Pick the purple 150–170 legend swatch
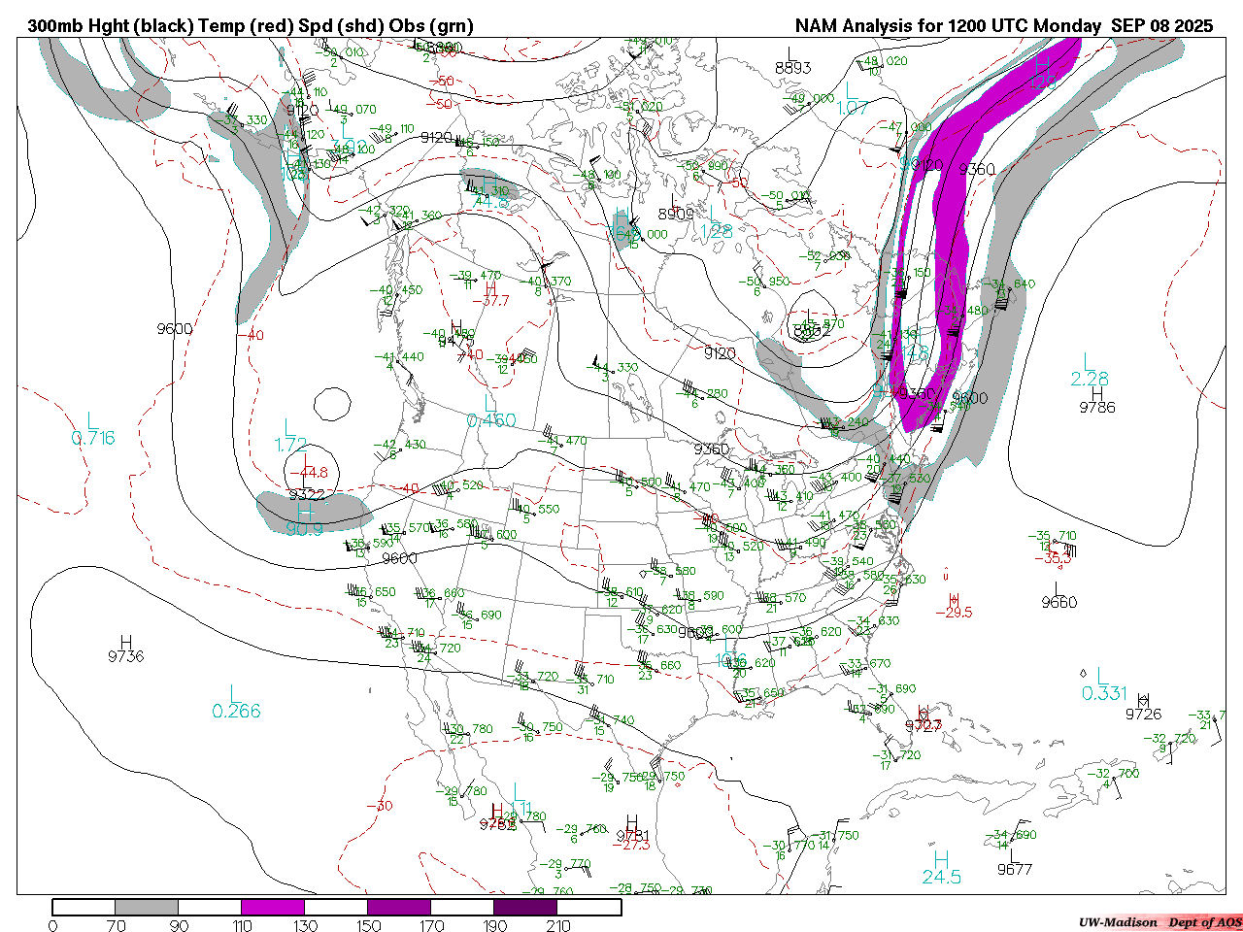Image resolution: width=1243 pixels, height=932 pixels. [x=399, y=907]
